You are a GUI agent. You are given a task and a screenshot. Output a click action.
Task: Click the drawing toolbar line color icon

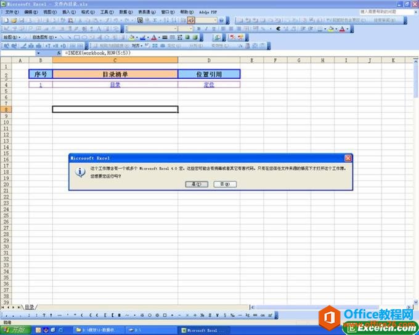[x=142, y=38]
